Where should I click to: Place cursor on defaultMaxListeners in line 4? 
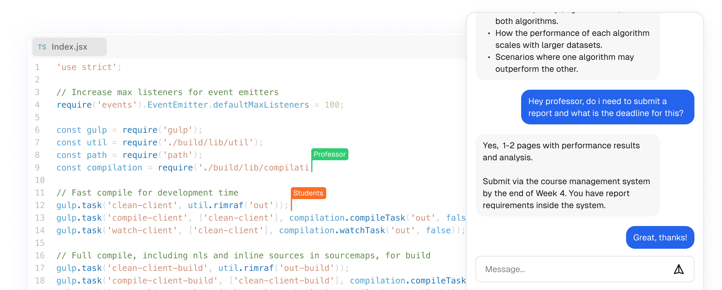pyautogui.click(x=261, y=105)
